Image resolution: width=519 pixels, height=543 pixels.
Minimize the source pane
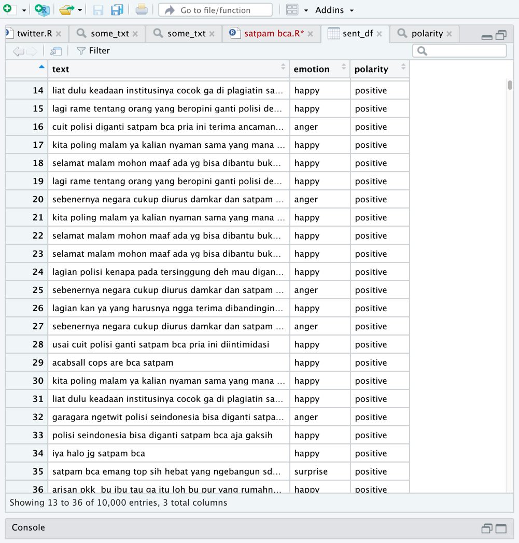(x=487, y=37)
